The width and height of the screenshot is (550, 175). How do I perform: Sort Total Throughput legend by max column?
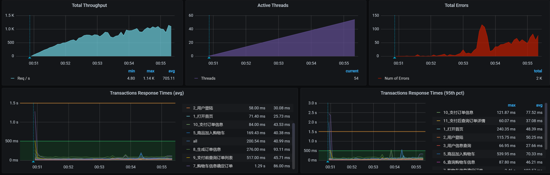[x=150, y=71]
